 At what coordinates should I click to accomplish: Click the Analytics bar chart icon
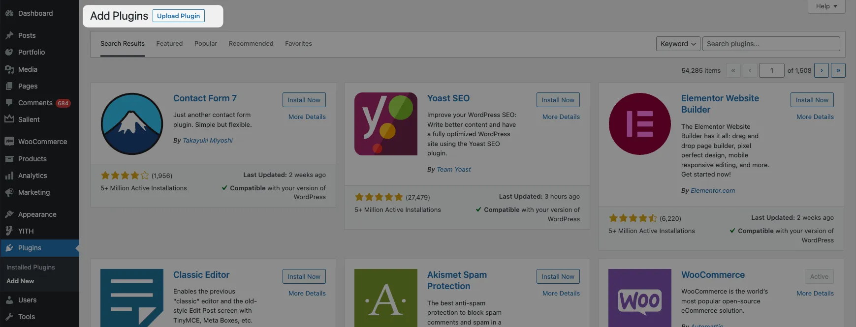pos(9,176)
